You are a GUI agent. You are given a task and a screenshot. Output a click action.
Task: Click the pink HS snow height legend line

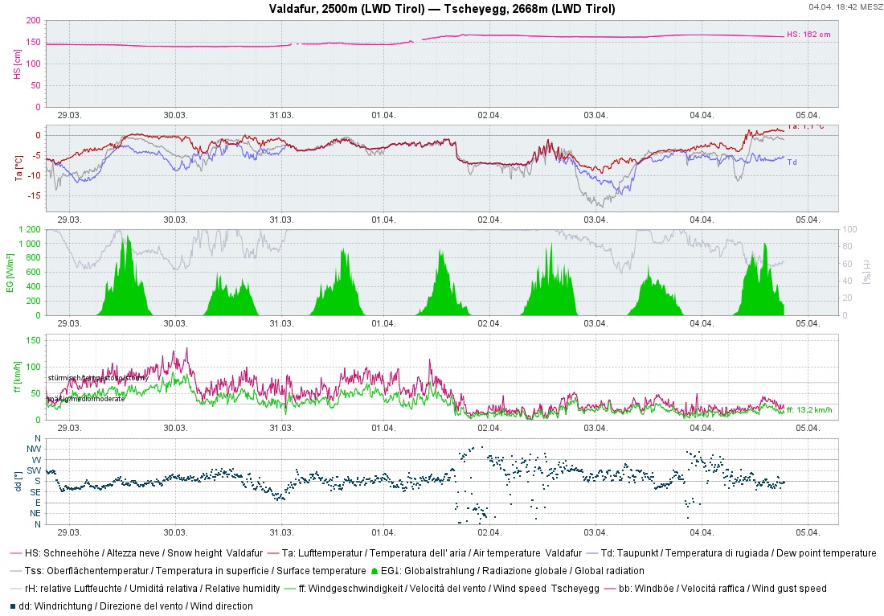click(x=15, y=553)
